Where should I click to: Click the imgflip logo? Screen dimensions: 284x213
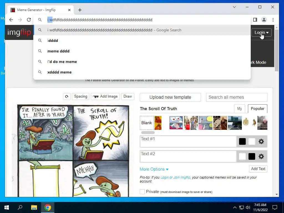click(x=19, y=32)
